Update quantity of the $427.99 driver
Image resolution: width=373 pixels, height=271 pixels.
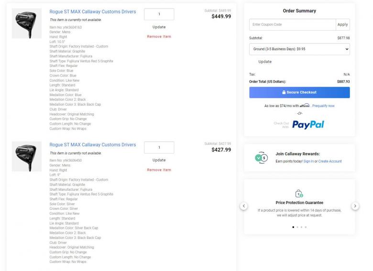pos(159,160)
